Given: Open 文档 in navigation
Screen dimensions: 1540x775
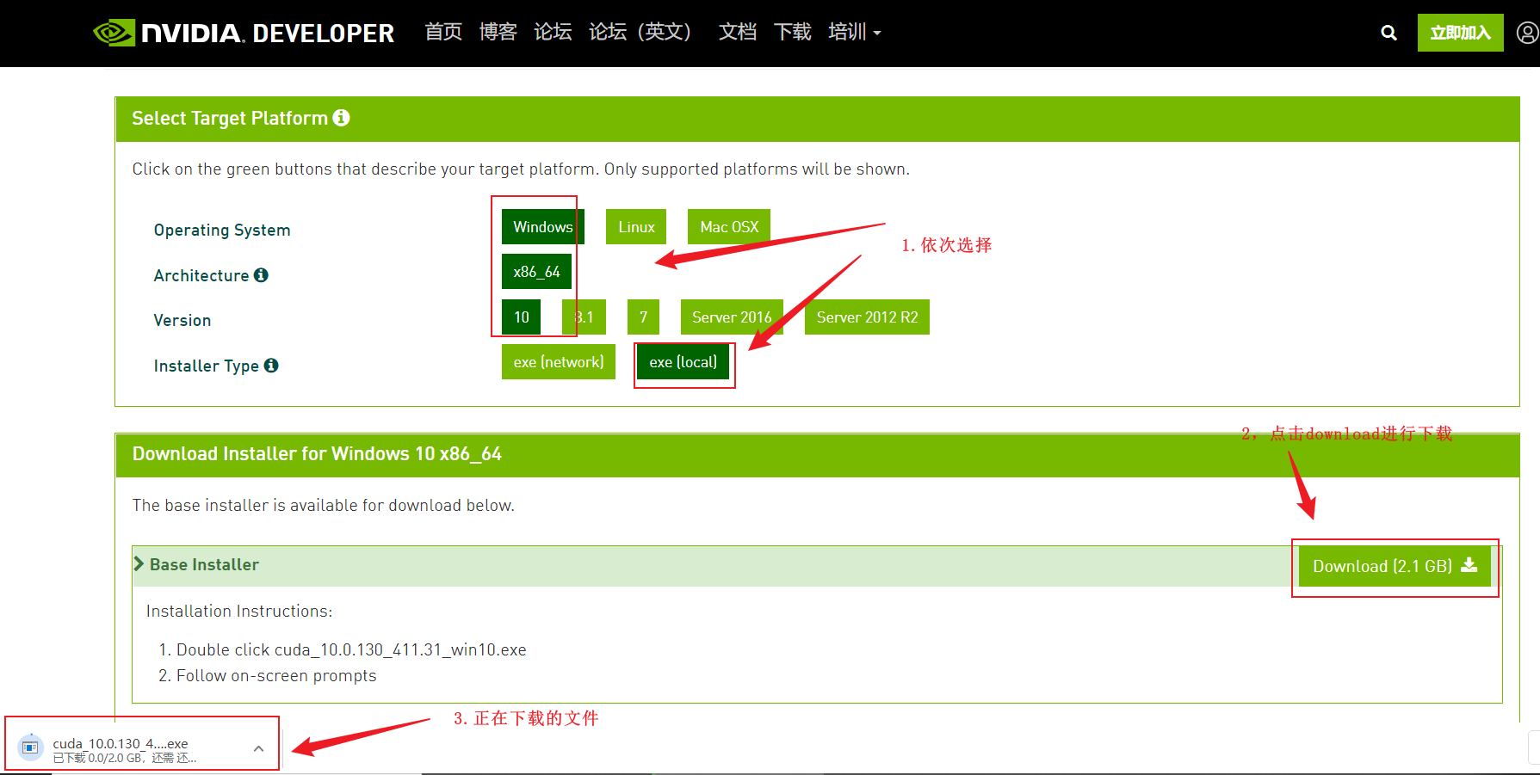Looking at the screenshot, I should point(738,33).
